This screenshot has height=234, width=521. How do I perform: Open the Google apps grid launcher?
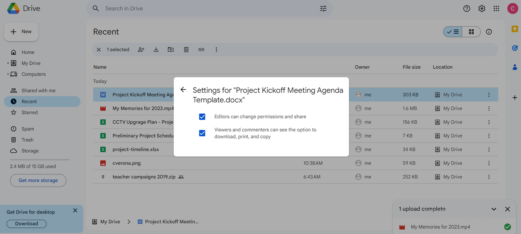click(496, 8)
